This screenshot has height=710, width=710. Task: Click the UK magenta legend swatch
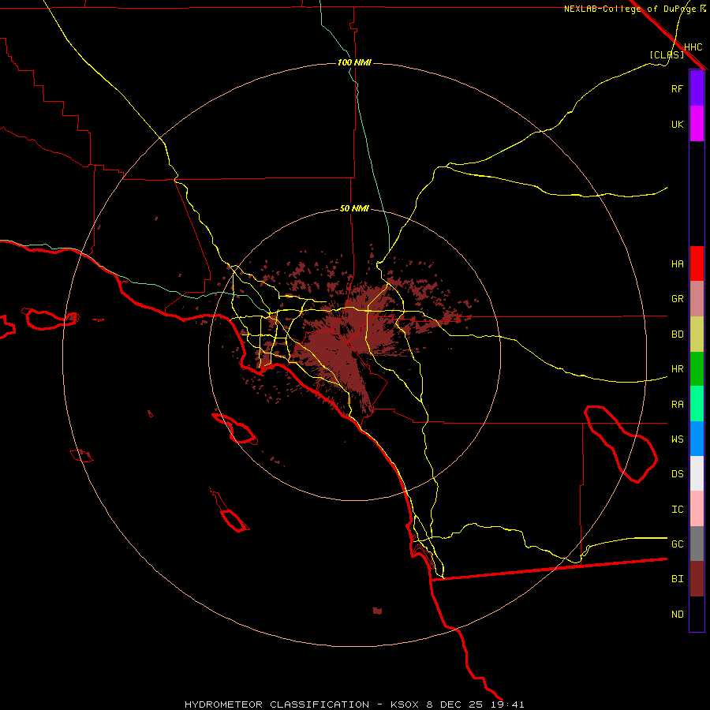(x=697, y=124)
